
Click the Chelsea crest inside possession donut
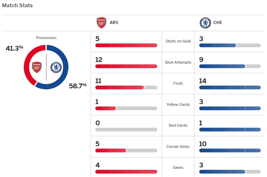point(55,67)
